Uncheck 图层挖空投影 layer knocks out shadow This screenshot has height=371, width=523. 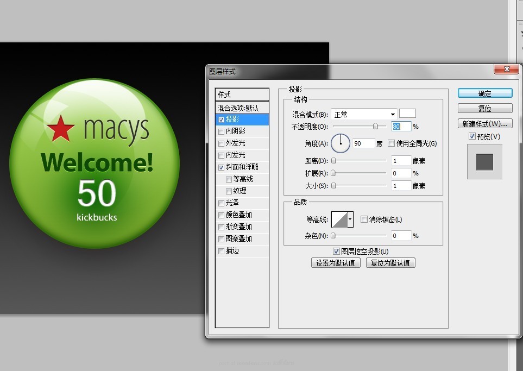(336, 251)
